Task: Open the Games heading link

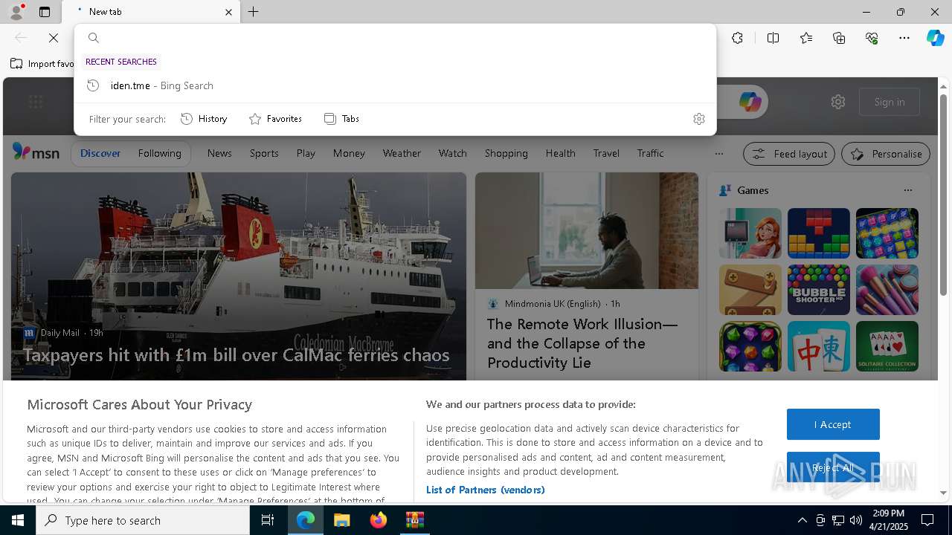Action: (753, 190)
